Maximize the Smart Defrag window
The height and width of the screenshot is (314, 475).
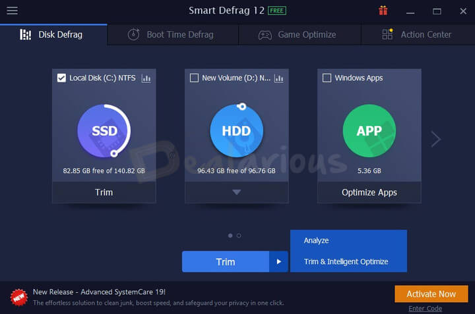pyautogui.click(x=437, y=11)
